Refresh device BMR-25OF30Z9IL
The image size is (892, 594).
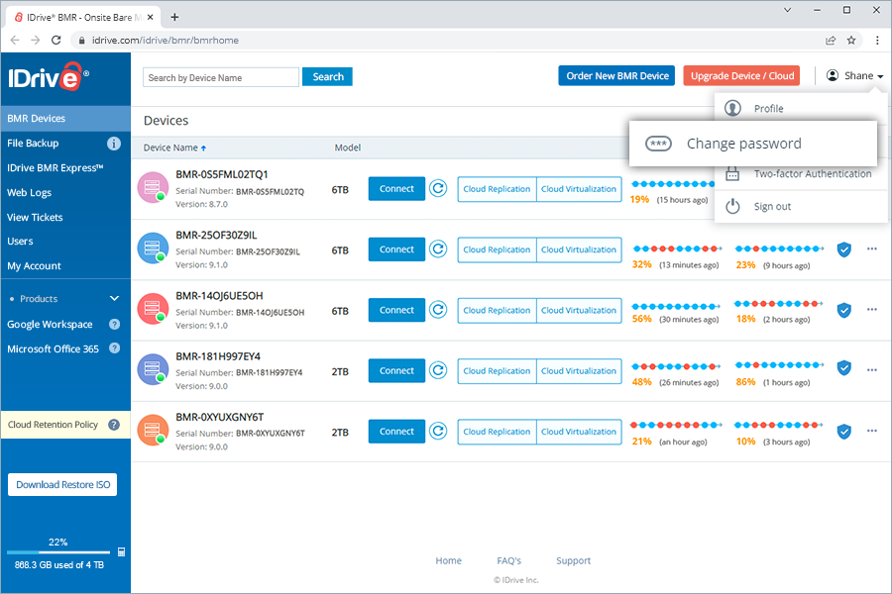438,248
